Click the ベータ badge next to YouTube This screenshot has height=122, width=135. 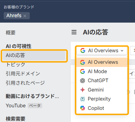coord(35,106)
